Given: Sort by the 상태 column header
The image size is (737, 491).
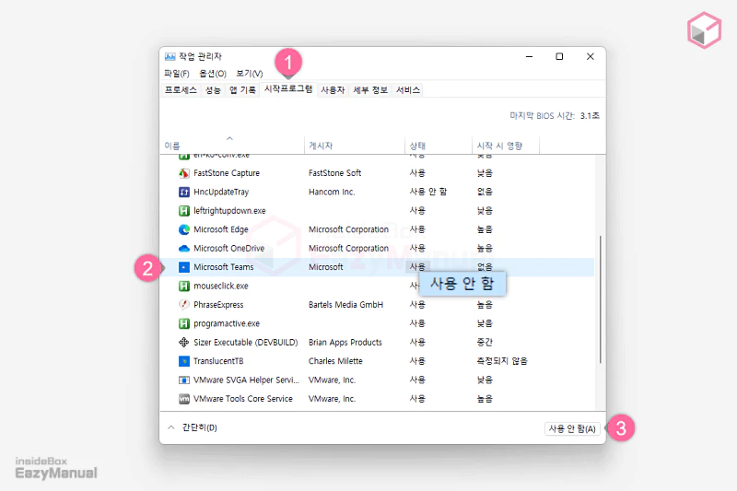Looking at the screenshot, I should [x=439, y=146].
